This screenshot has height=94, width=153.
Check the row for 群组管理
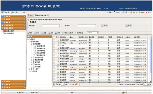[x=54, y=72]
